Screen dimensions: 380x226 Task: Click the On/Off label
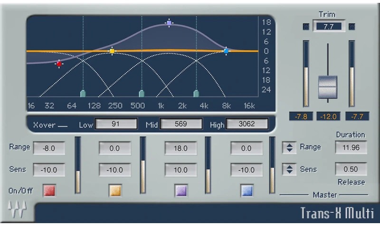(x=20, y=191)
